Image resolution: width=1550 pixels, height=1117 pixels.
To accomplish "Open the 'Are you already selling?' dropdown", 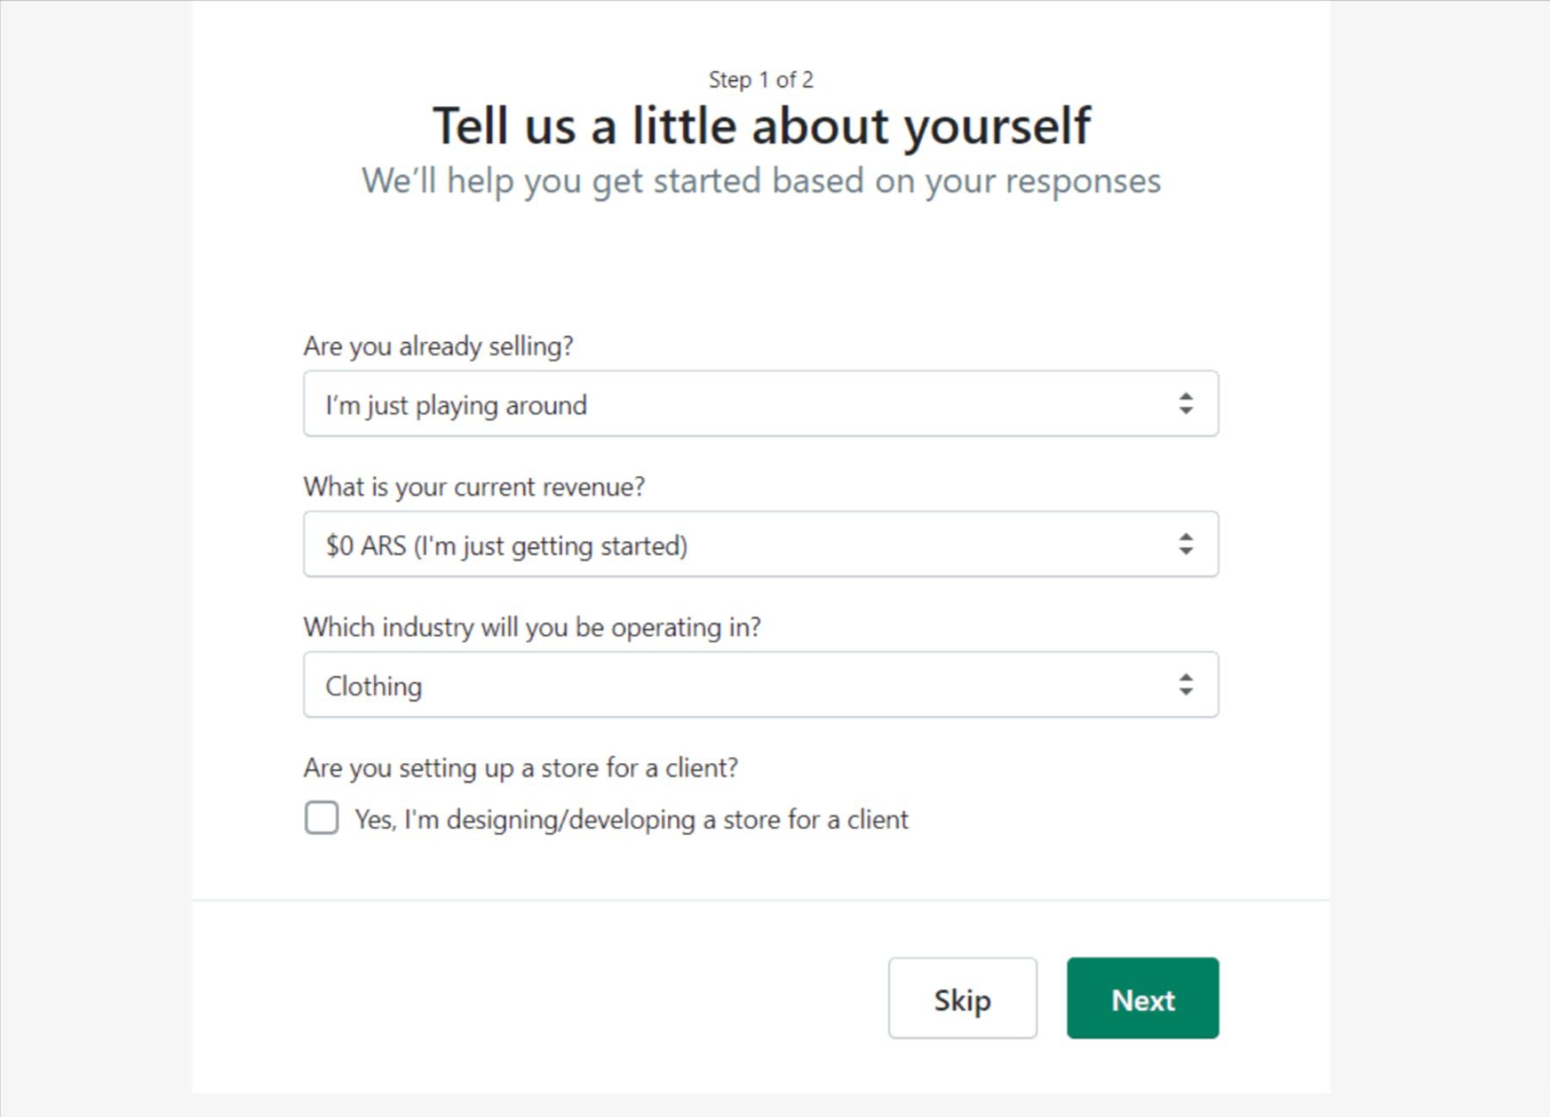I will click(x=760, y=403).
